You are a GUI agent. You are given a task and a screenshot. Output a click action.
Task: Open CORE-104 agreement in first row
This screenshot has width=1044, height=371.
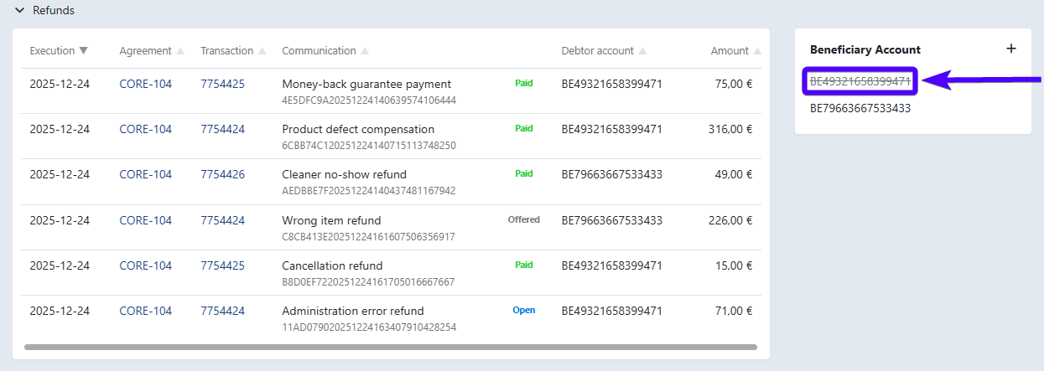coord(145,84)
